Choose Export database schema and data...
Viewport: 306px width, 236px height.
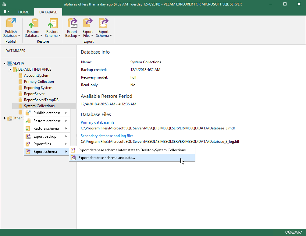tap(132, 158)
